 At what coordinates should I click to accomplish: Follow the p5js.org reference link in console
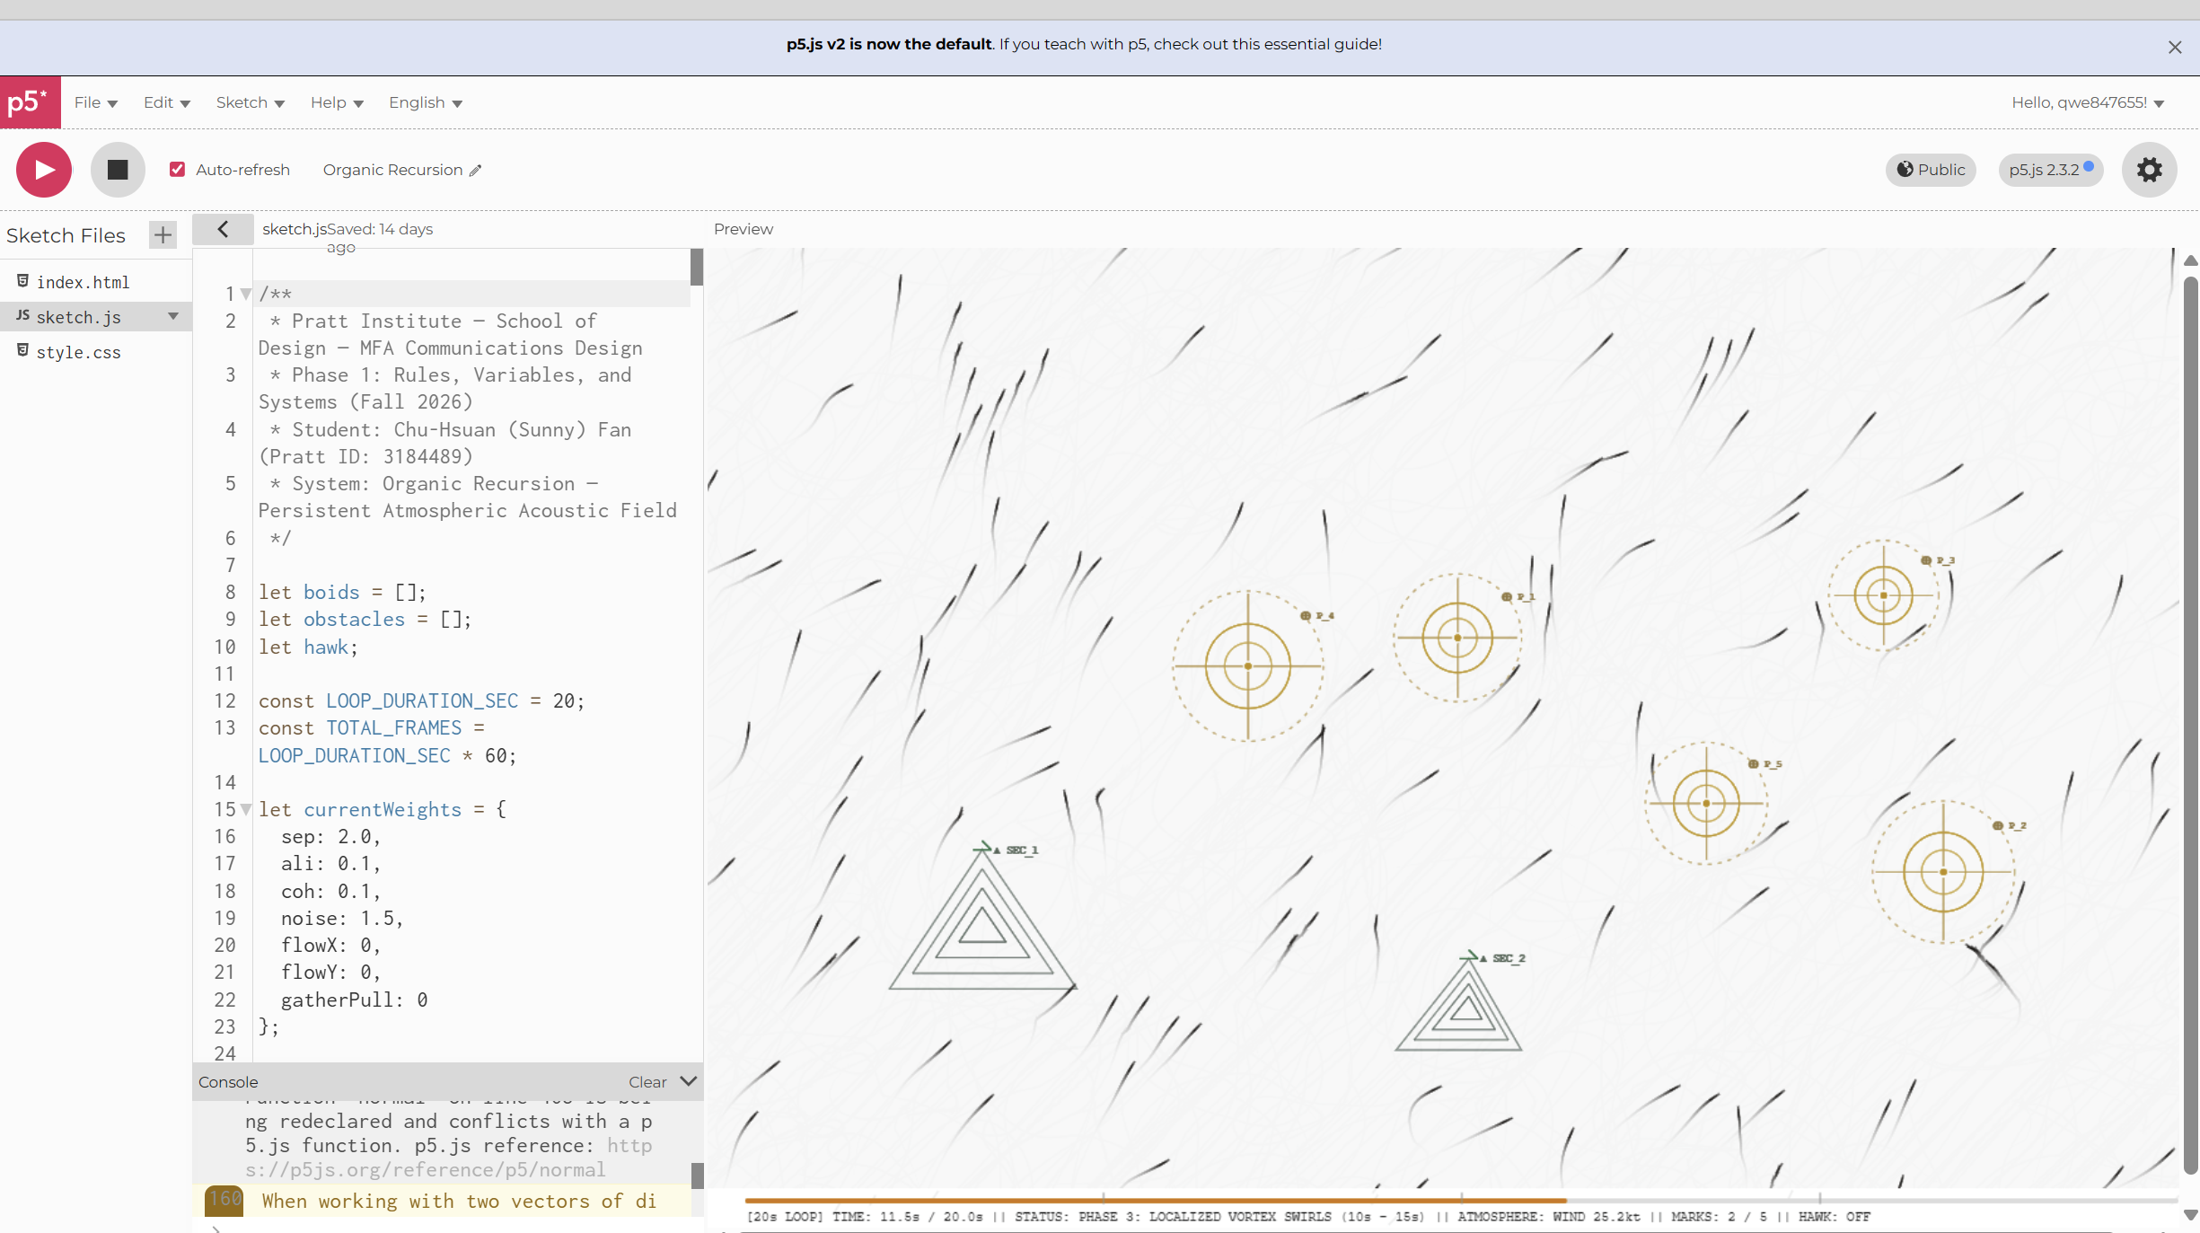click(x=448, y=1158)
